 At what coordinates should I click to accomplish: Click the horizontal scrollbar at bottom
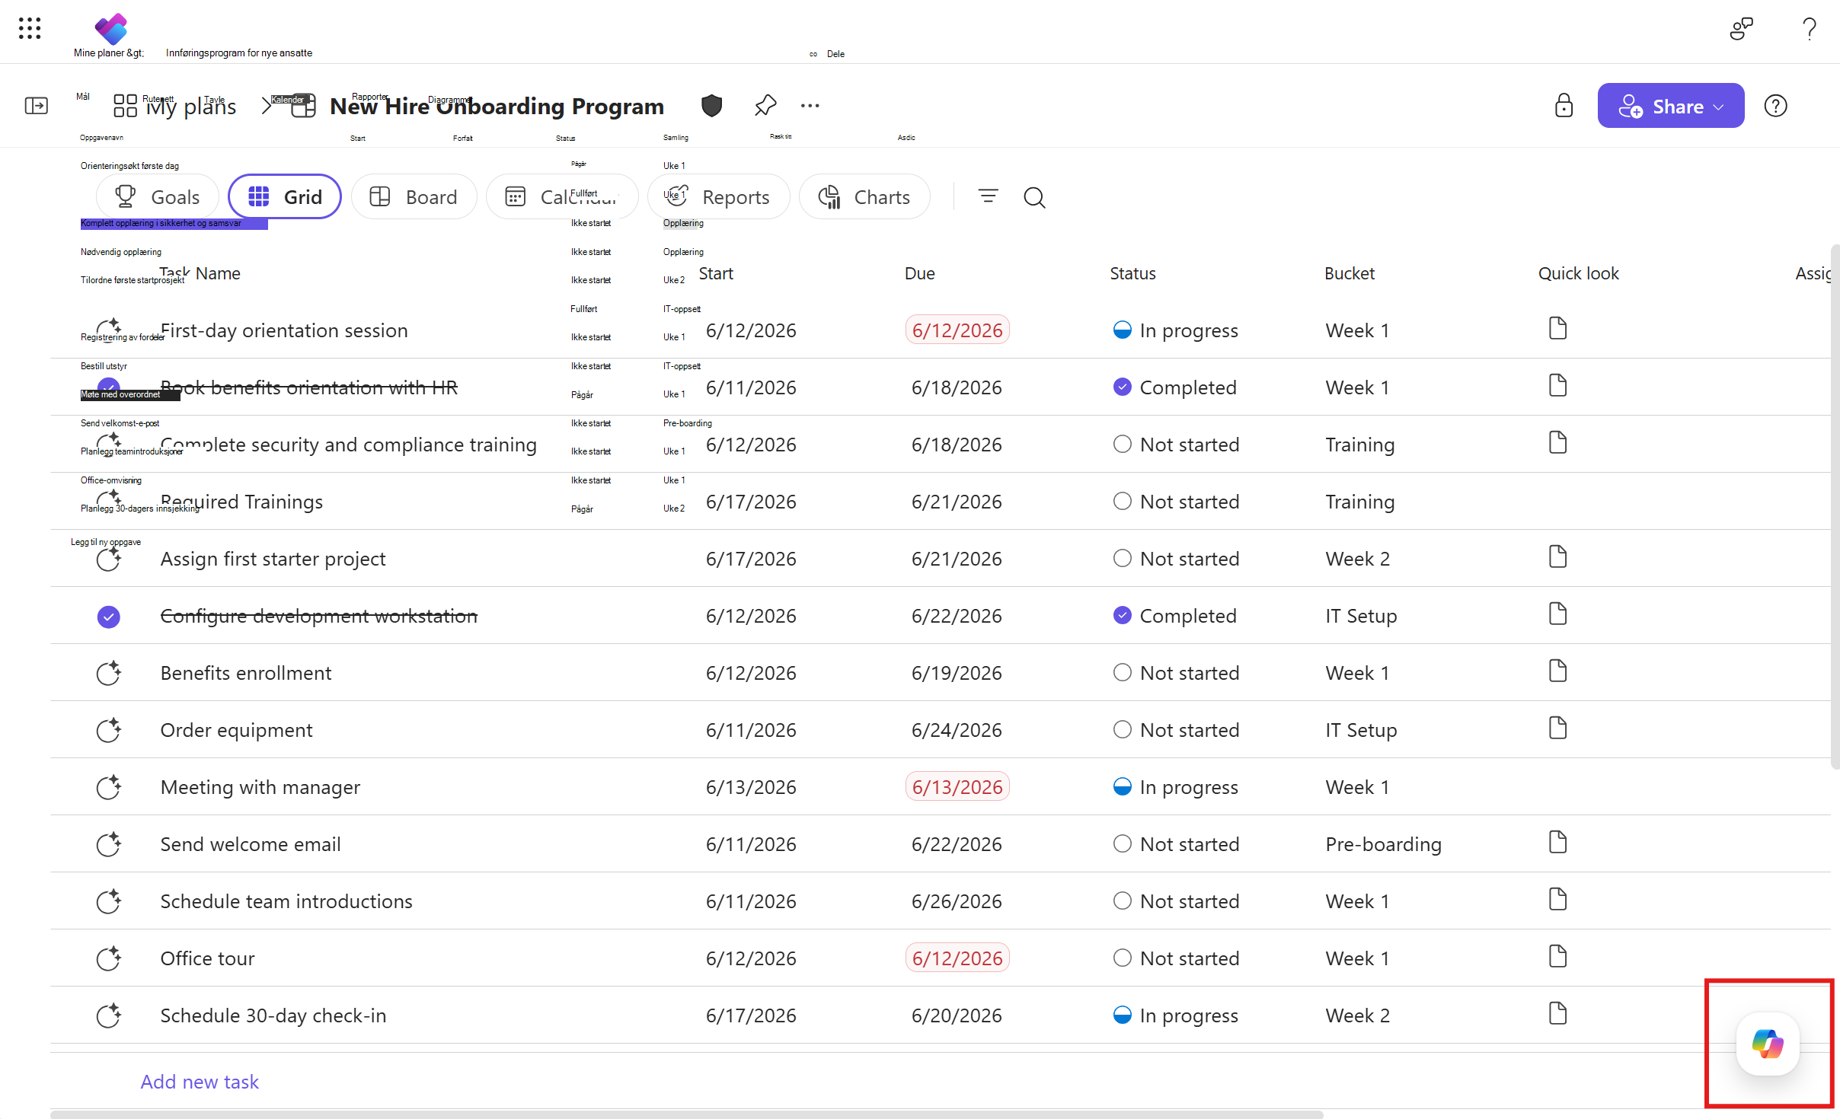tap(686, 1114)
